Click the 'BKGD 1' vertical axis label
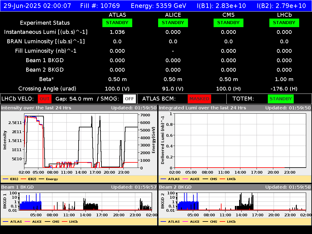This screenshot has height=234, width=312. tap(5, 201)
